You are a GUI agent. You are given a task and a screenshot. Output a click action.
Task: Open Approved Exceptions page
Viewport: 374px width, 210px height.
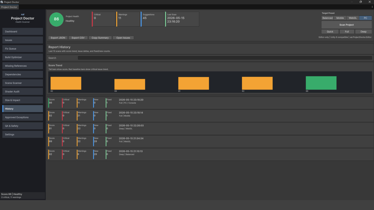(22, 117)
